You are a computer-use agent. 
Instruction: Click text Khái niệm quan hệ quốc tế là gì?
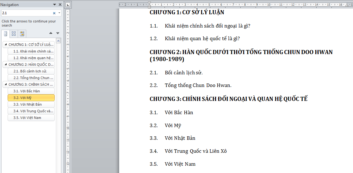[202, 39]
